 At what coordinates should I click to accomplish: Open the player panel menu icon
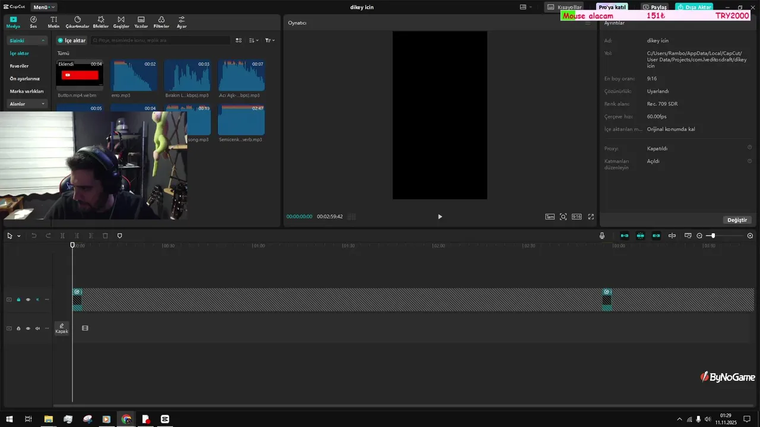click(588, 23)
